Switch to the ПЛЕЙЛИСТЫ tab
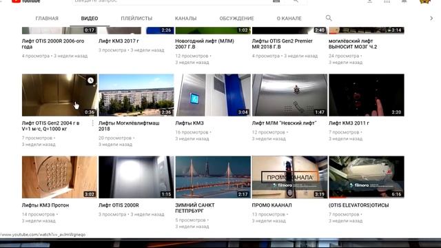Viewport: 441px width, 248px height. (136, 19)
